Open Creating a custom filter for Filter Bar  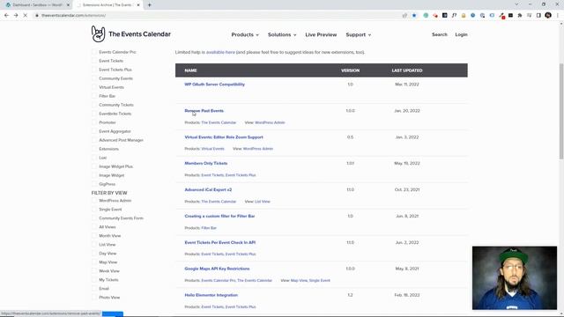pos(219,216)
